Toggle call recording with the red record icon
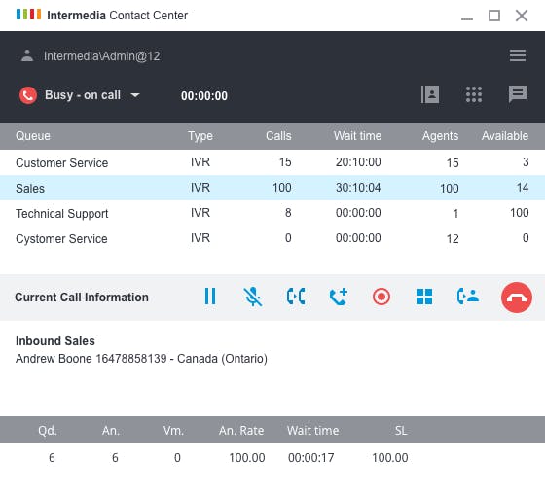 pyautogui.click(x=381, y=297)
